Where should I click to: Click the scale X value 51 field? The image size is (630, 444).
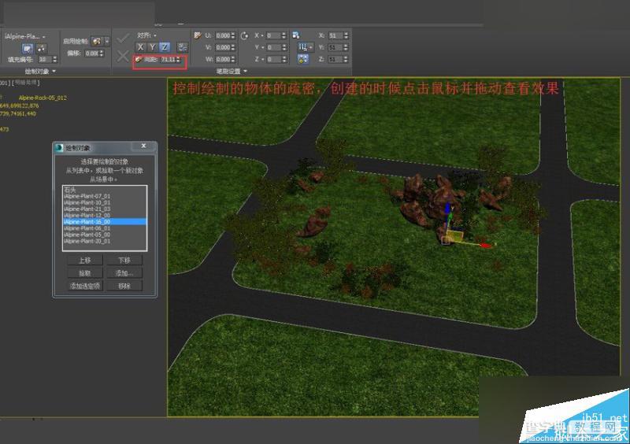point(335,35)
